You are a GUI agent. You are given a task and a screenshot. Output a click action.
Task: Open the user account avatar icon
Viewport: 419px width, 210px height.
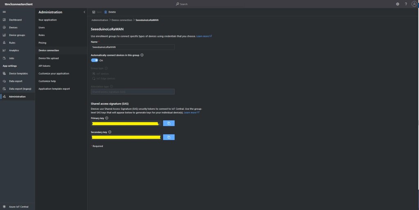pos(414,4)
